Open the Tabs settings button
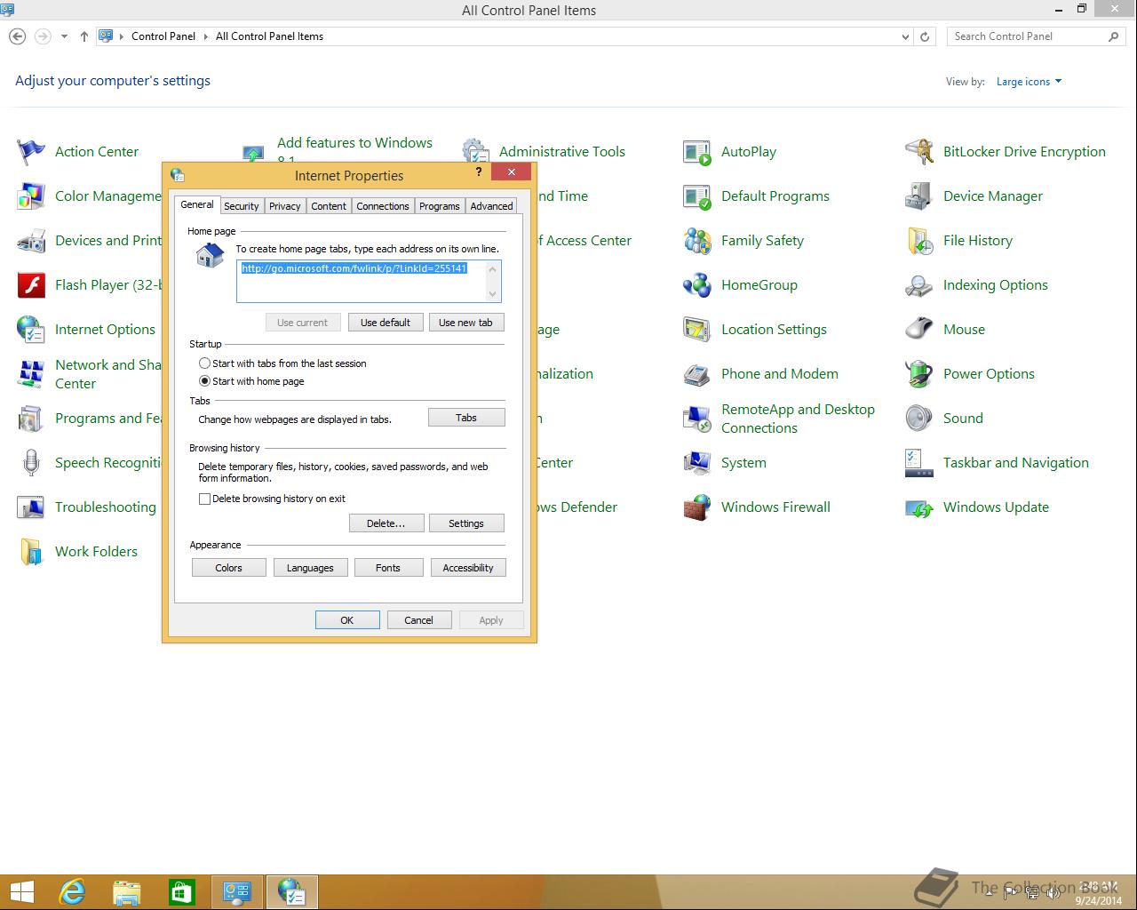The width and height of the screenshot is (1137, 910). pos(466,418)
